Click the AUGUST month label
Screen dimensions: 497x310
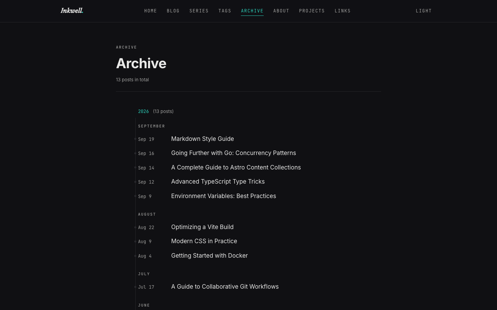pyautogui.click(x=147, y=214)
